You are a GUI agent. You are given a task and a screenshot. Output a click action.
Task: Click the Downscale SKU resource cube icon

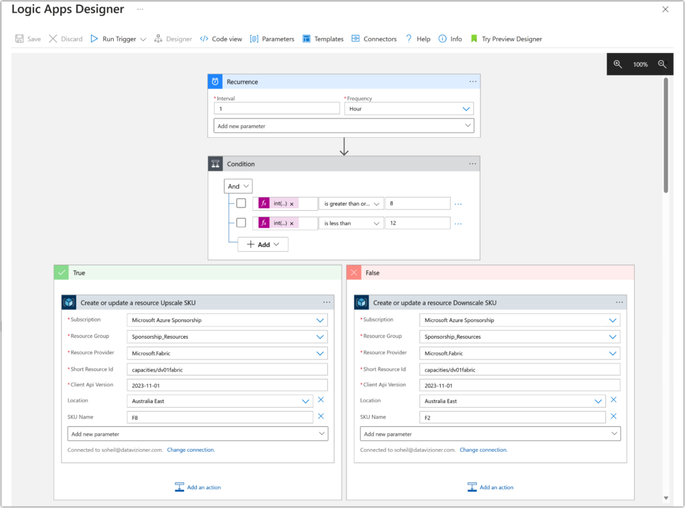pyautogui.click(x=362, y=303)
